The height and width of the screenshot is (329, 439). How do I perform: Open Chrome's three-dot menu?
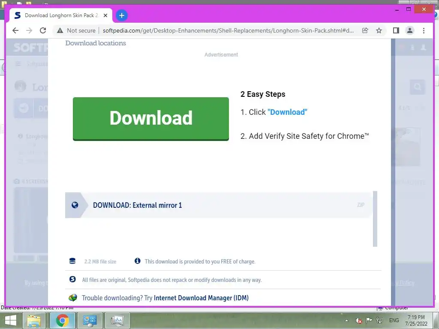point(424,30)
